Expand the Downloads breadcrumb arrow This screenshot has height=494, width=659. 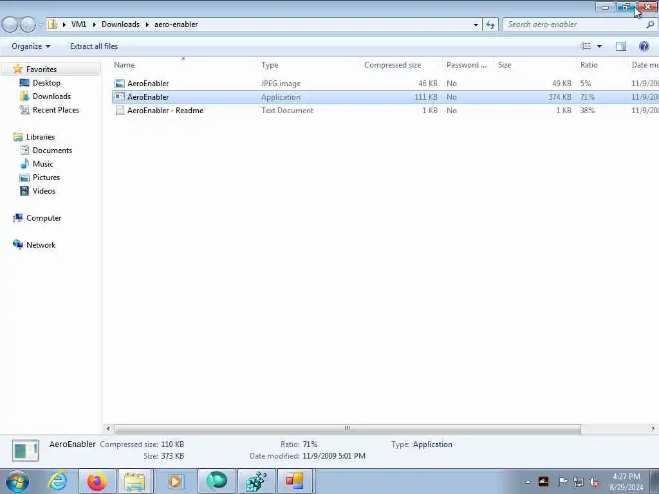click(x=147, y=24)
